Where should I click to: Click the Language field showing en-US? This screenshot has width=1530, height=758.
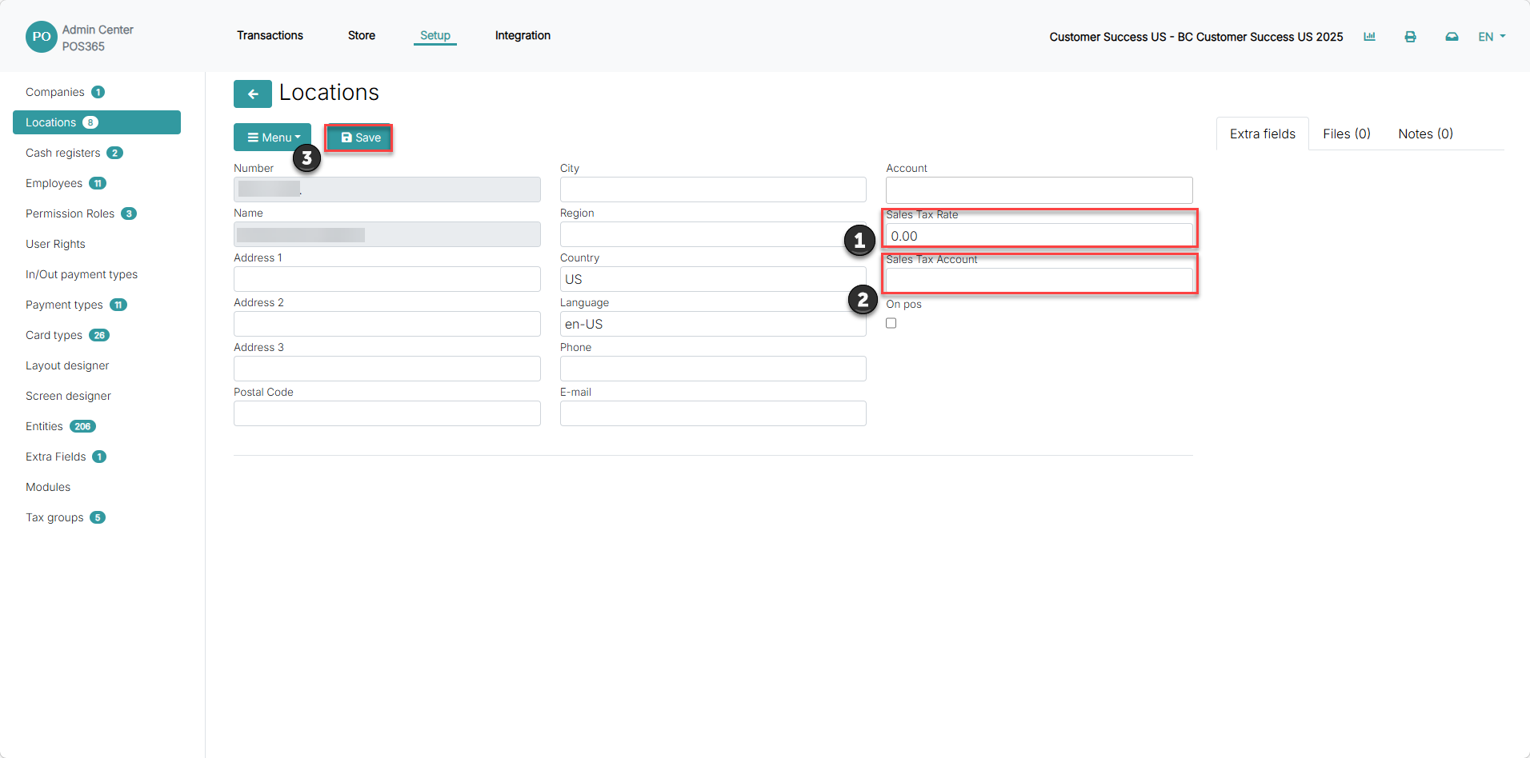pos(713,324)
